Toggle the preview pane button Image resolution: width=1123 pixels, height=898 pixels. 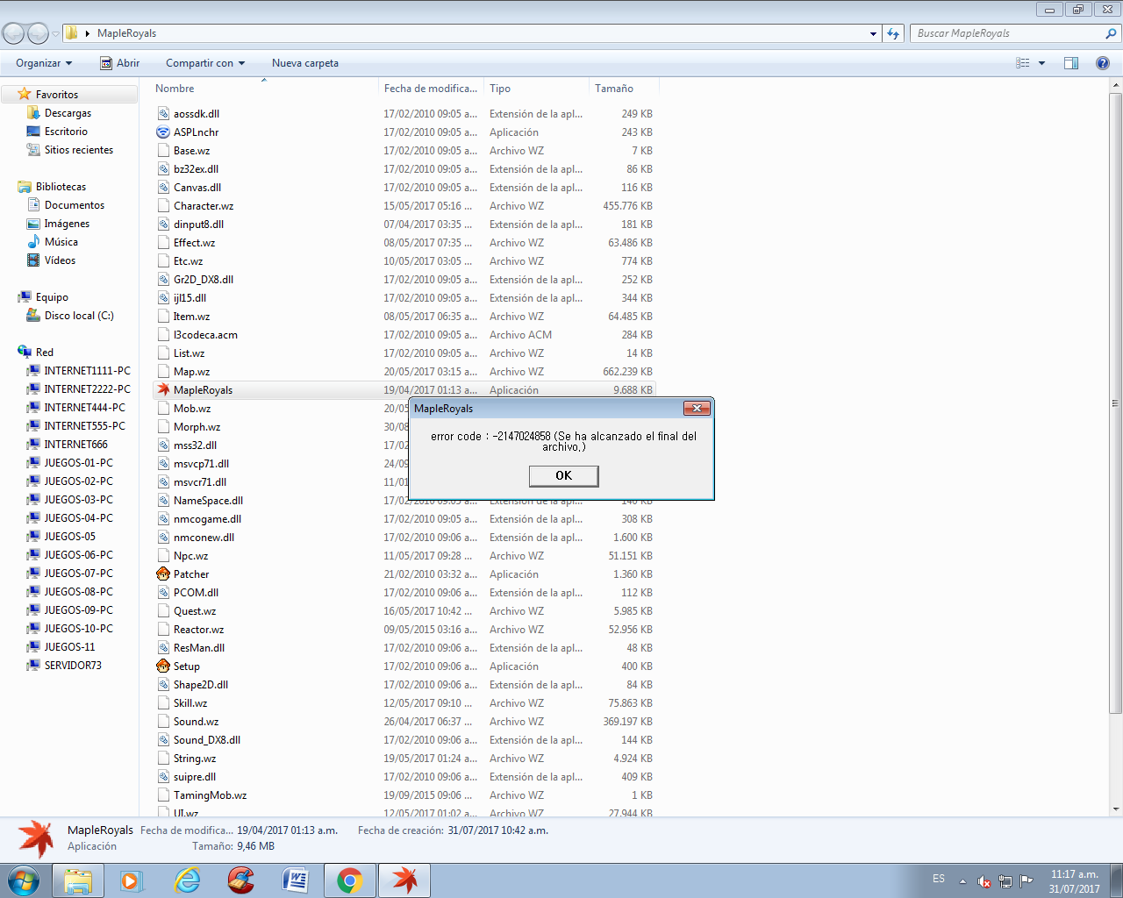click(1071, 63)
